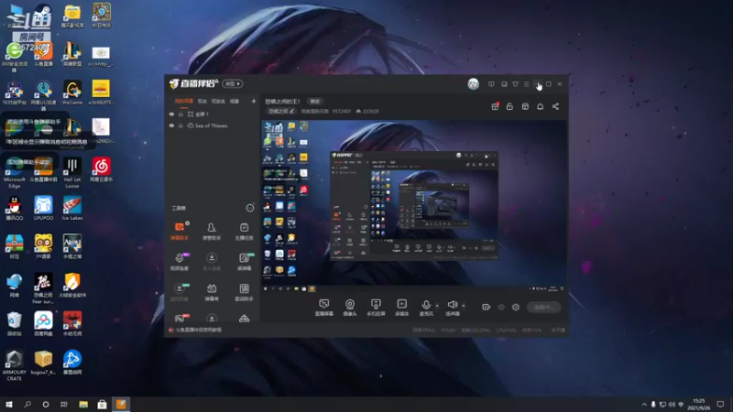The width and height of the screenshot is (733, 412).
Task: Add 直播屏幕 screen capture source
Action: point(324,308)
